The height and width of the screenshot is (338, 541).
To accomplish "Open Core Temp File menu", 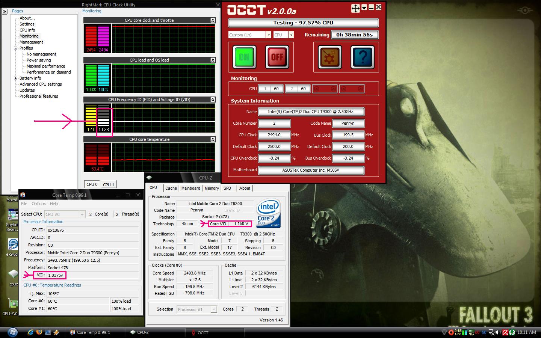I will [24, 204].
